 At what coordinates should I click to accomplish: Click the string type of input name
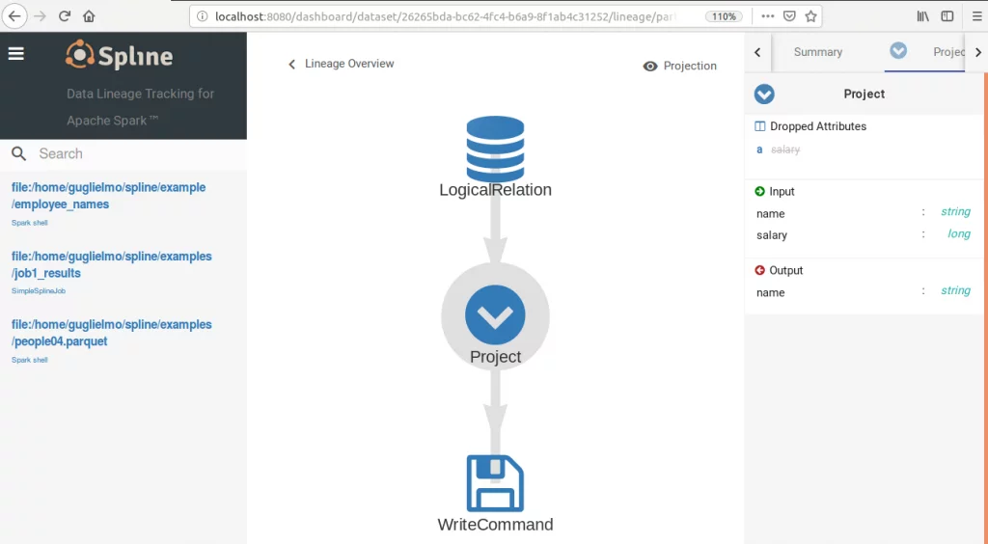click(x=956, y=212)
